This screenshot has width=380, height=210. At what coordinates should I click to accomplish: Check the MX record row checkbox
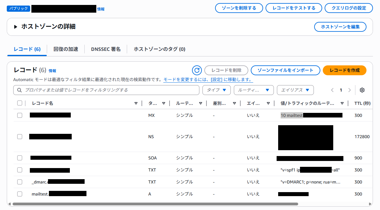click(x=20, y=115)
